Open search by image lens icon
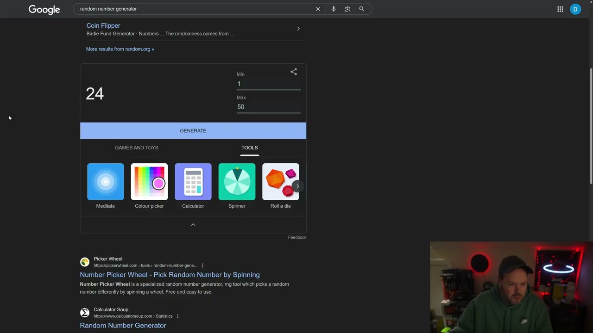This screenshot has height=333, width=593. tap(347, 9)
